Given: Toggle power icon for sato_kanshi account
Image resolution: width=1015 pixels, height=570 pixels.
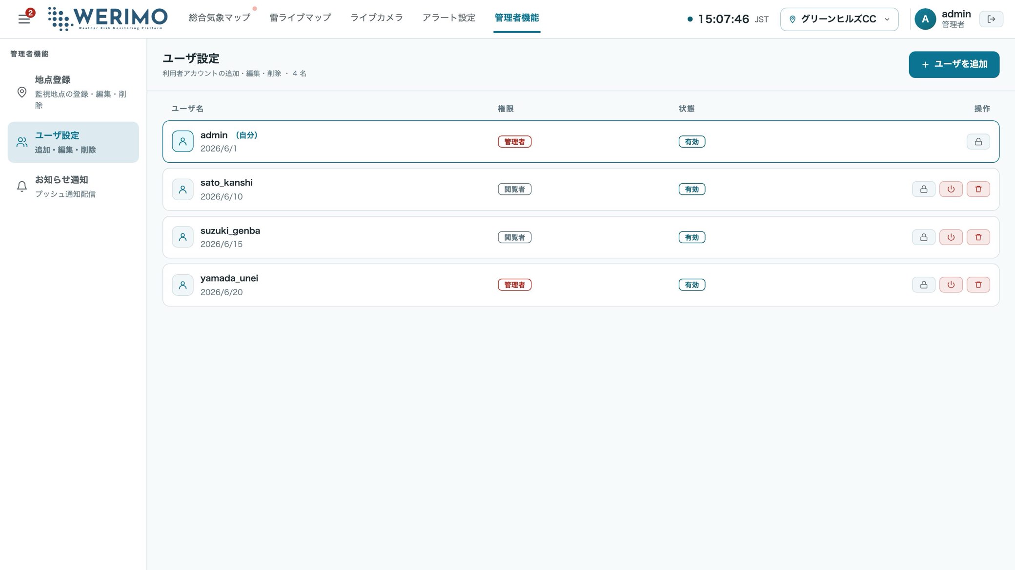Looking at the screenshot, I should tap(951, 189).
